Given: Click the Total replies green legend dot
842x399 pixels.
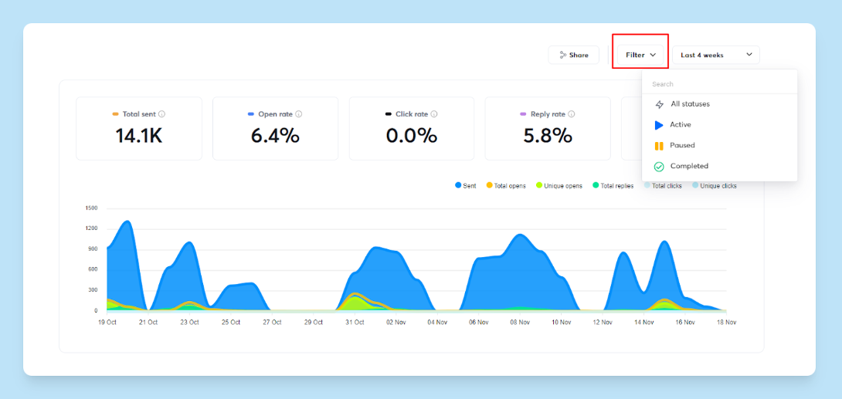Looking at the screenshot, I should coord(596,186).
